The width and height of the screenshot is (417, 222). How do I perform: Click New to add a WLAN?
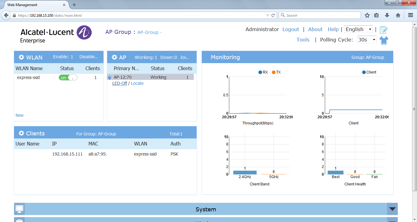[x=20, y=115]
